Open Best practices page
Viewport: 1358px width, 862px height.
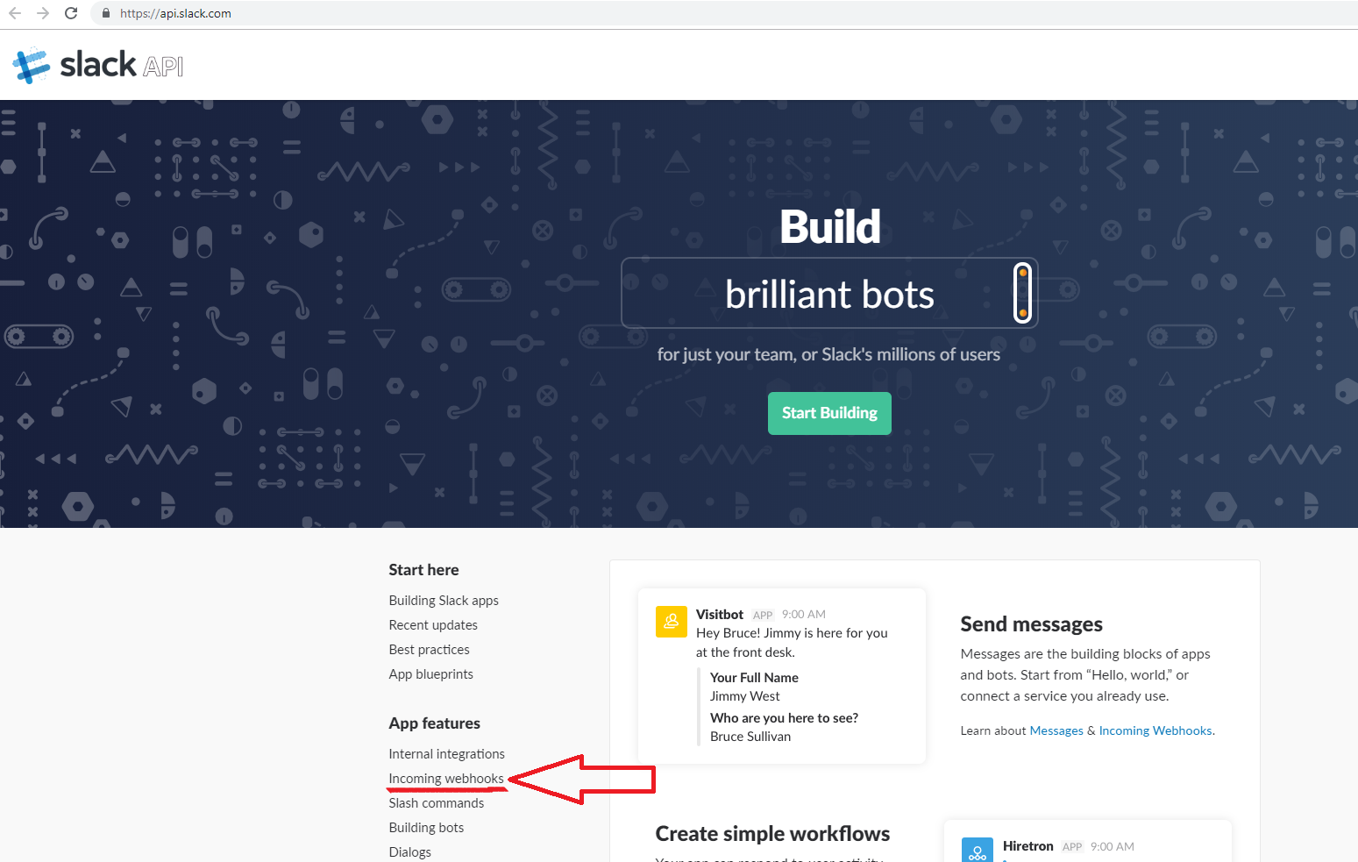pyautogui.click(x=430, y=650)
